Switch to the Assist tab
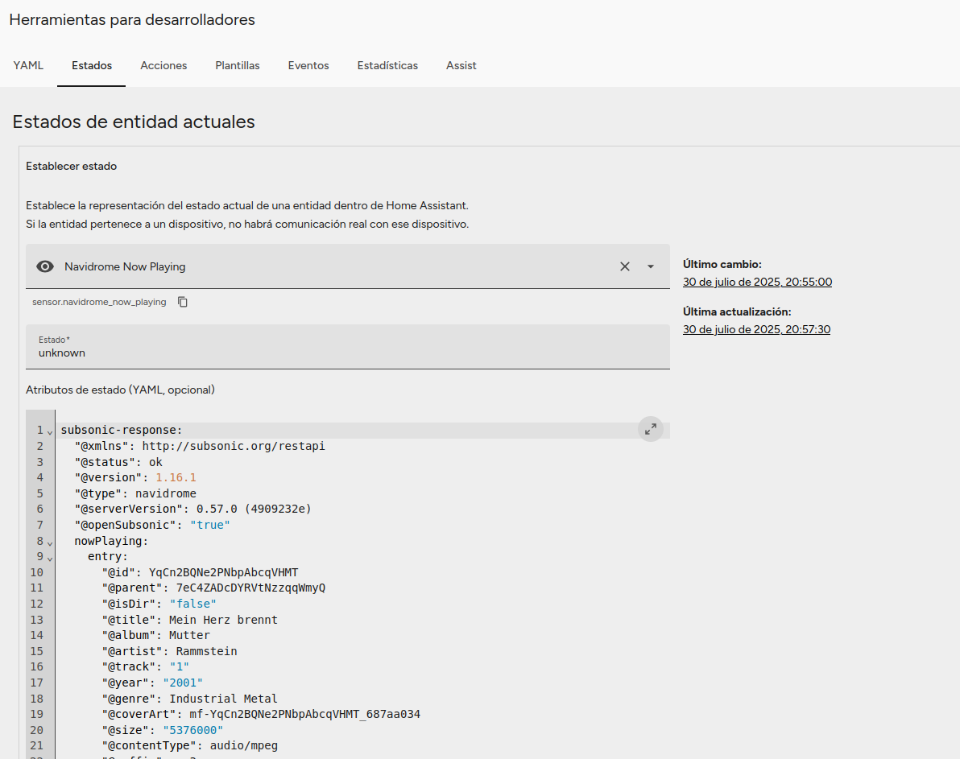The image size is (960, 759). (x=461, y=65)
